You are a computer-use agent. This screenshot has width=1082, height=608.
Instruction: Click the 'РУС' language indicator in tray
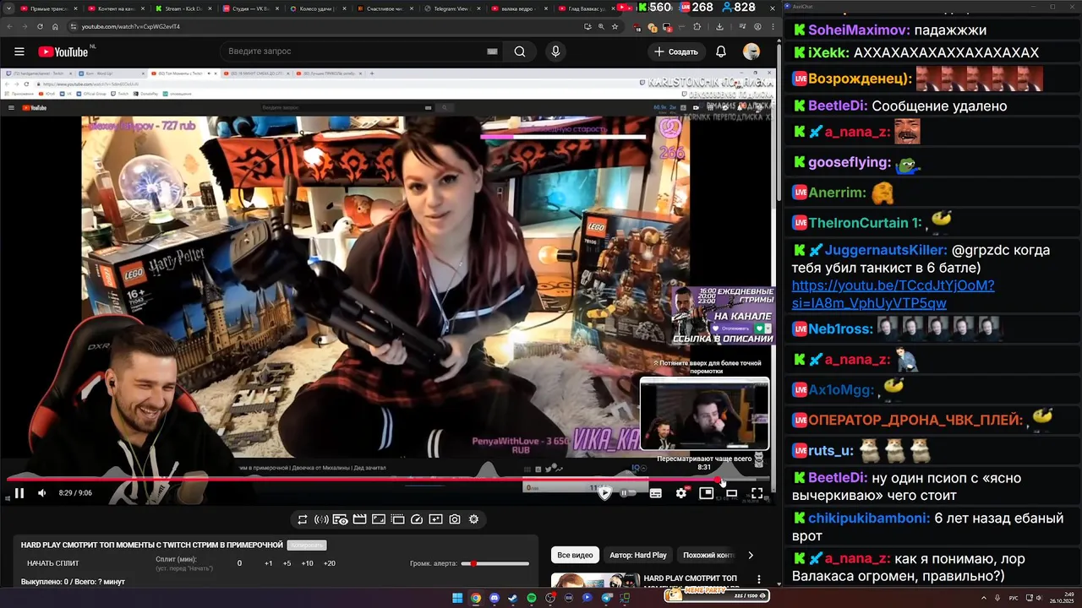tap(1013, 598)
